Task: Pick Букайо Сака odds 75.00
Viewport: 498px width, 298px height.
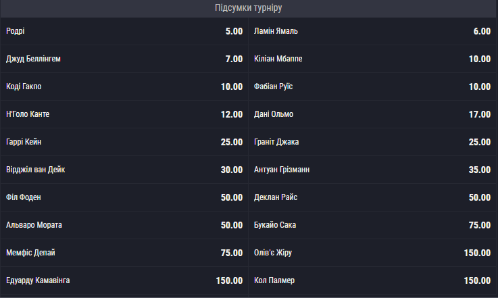Action: tap(372, 224)
